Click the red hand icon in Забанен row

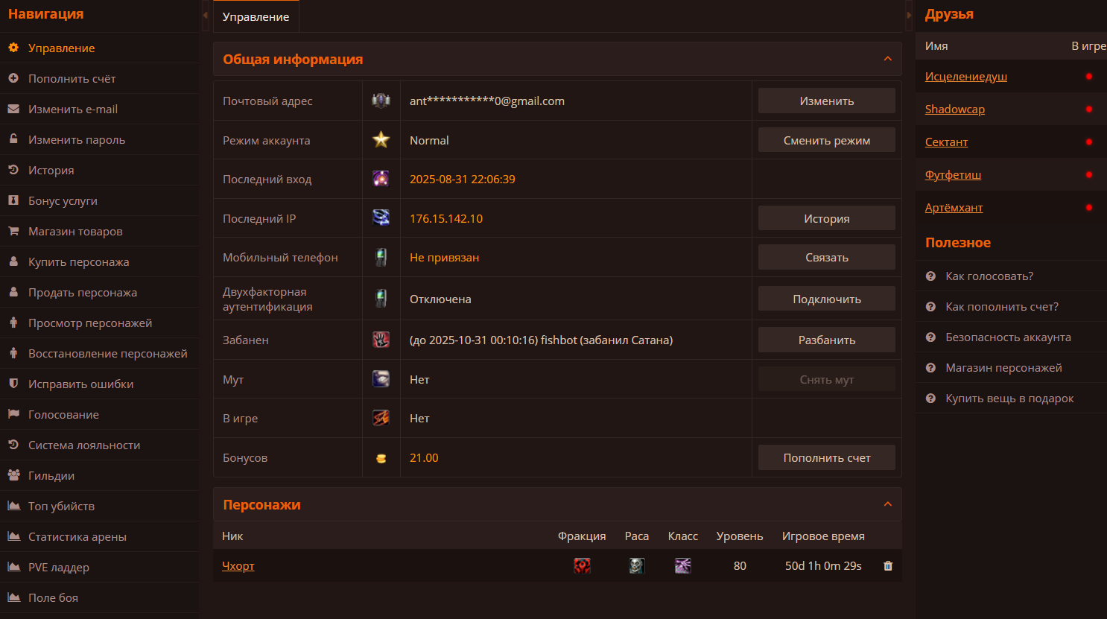(381, 340)
